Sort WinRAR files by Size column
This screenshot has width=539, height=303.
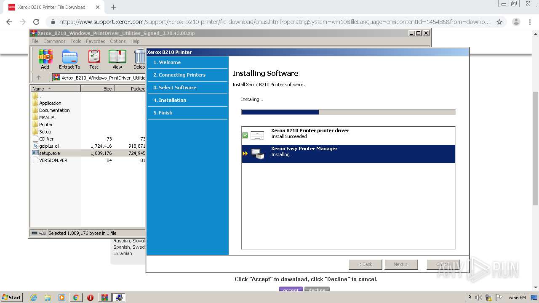point(97,88)
